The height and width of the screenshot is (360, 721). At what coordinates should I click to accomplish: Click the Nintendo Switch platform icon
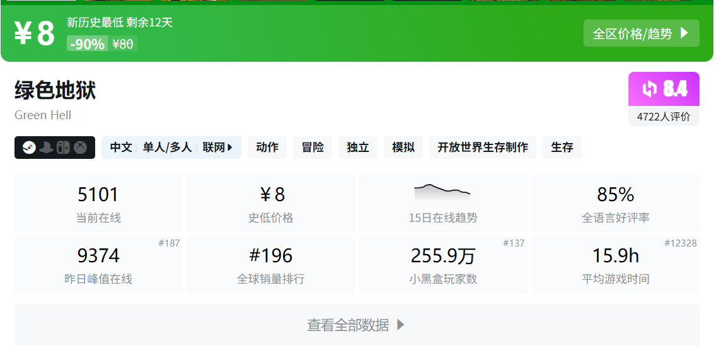[x=63, y=148]
